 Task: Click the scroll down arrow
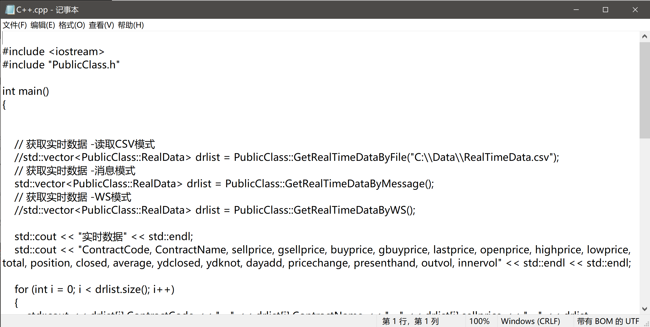point(644,309)
